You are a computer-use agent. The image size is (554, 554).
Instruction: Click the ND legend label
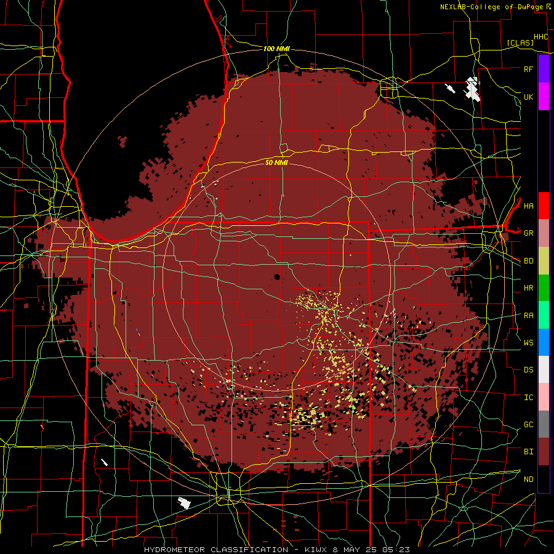click(528, 480)
